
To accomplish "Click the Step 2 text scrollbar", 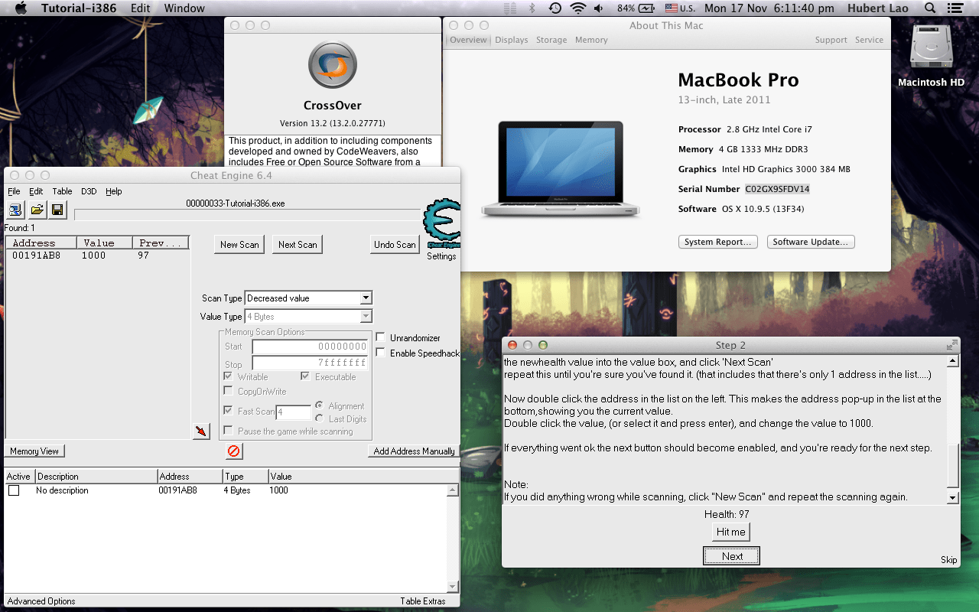I will click(952, 429).
